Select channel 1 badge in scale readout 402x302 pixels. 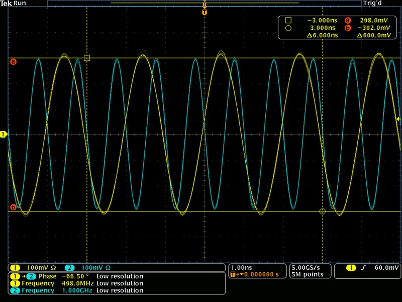point(16,268)
